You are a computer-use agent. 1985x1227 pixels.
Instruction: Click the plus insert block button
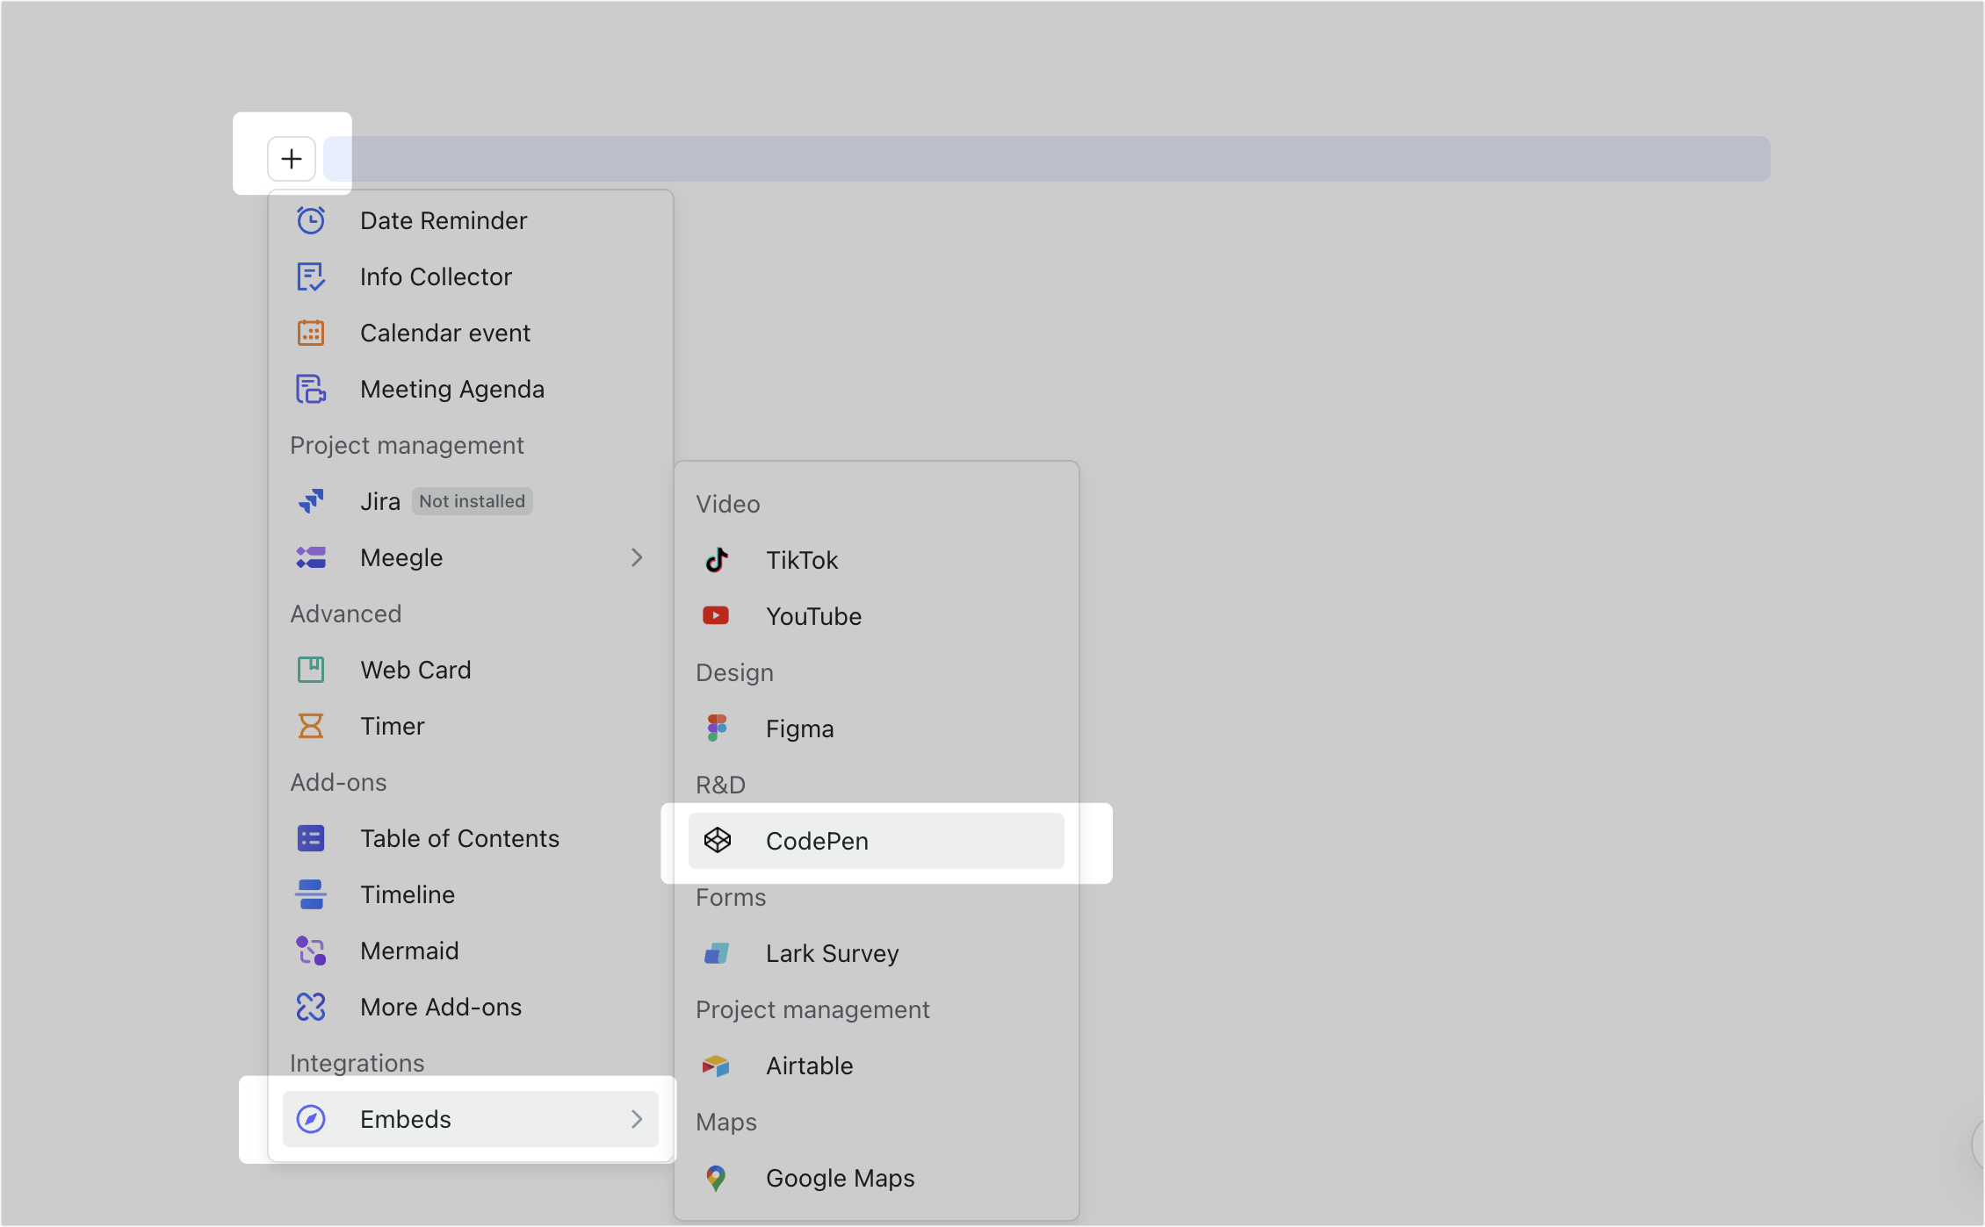coord(292,159)
